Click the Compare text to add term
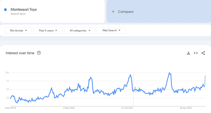Image resolution: width=211 pixels, height=113 pixels. point(126,12)
